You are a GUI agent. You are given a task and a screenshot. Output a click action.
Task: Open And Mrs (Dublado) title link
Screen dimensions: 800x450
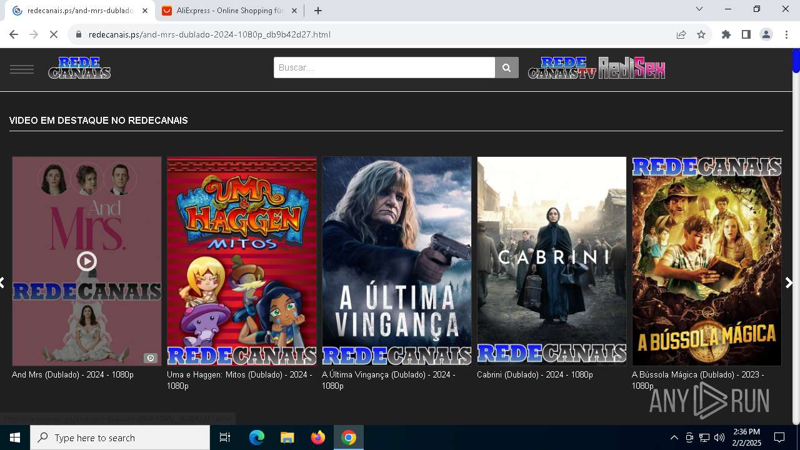point(72,374)
